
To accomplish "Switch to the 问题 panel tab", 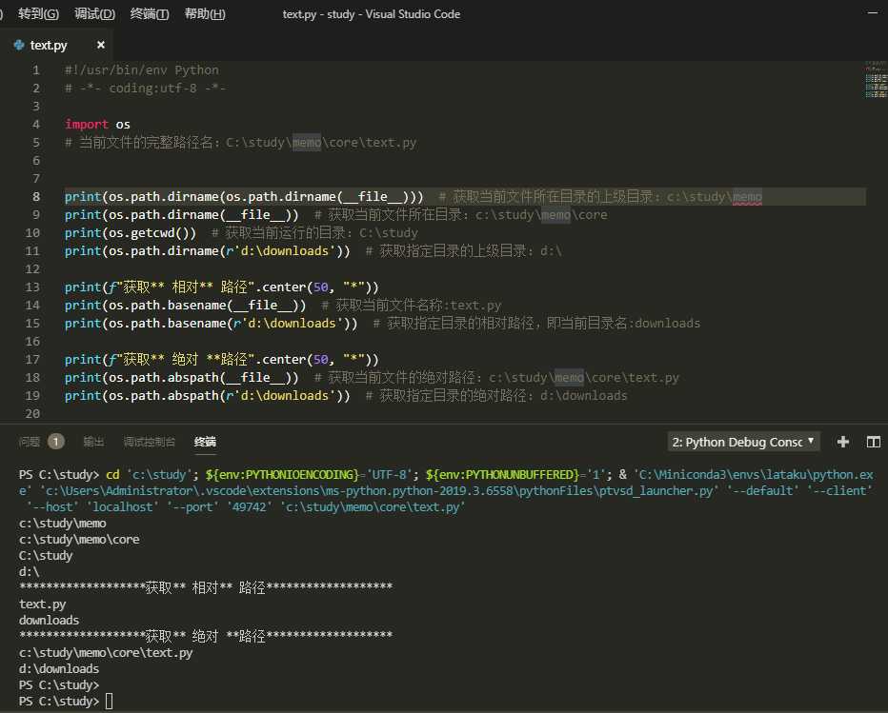I will pyautogui.click(x=30, y=442).
